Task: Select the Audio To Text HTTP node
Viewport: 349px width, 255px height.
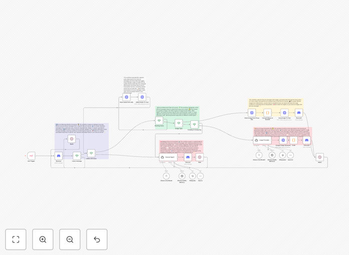Action: (142, 97)
